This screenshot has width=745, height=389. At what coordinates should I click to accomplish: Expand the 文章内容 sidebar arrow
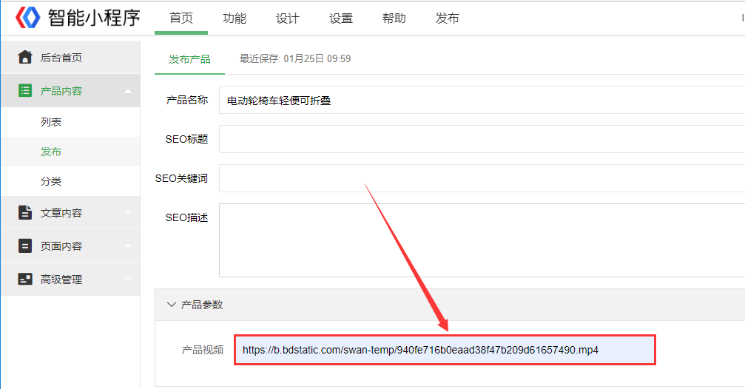[x=128, y=213]
